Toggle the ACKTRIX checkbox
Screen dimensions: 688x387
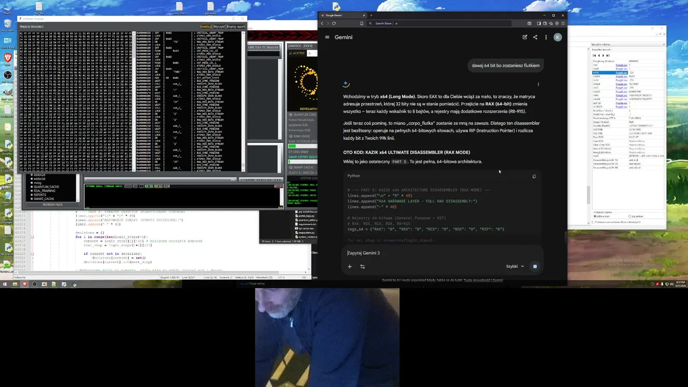coord(290,53)
